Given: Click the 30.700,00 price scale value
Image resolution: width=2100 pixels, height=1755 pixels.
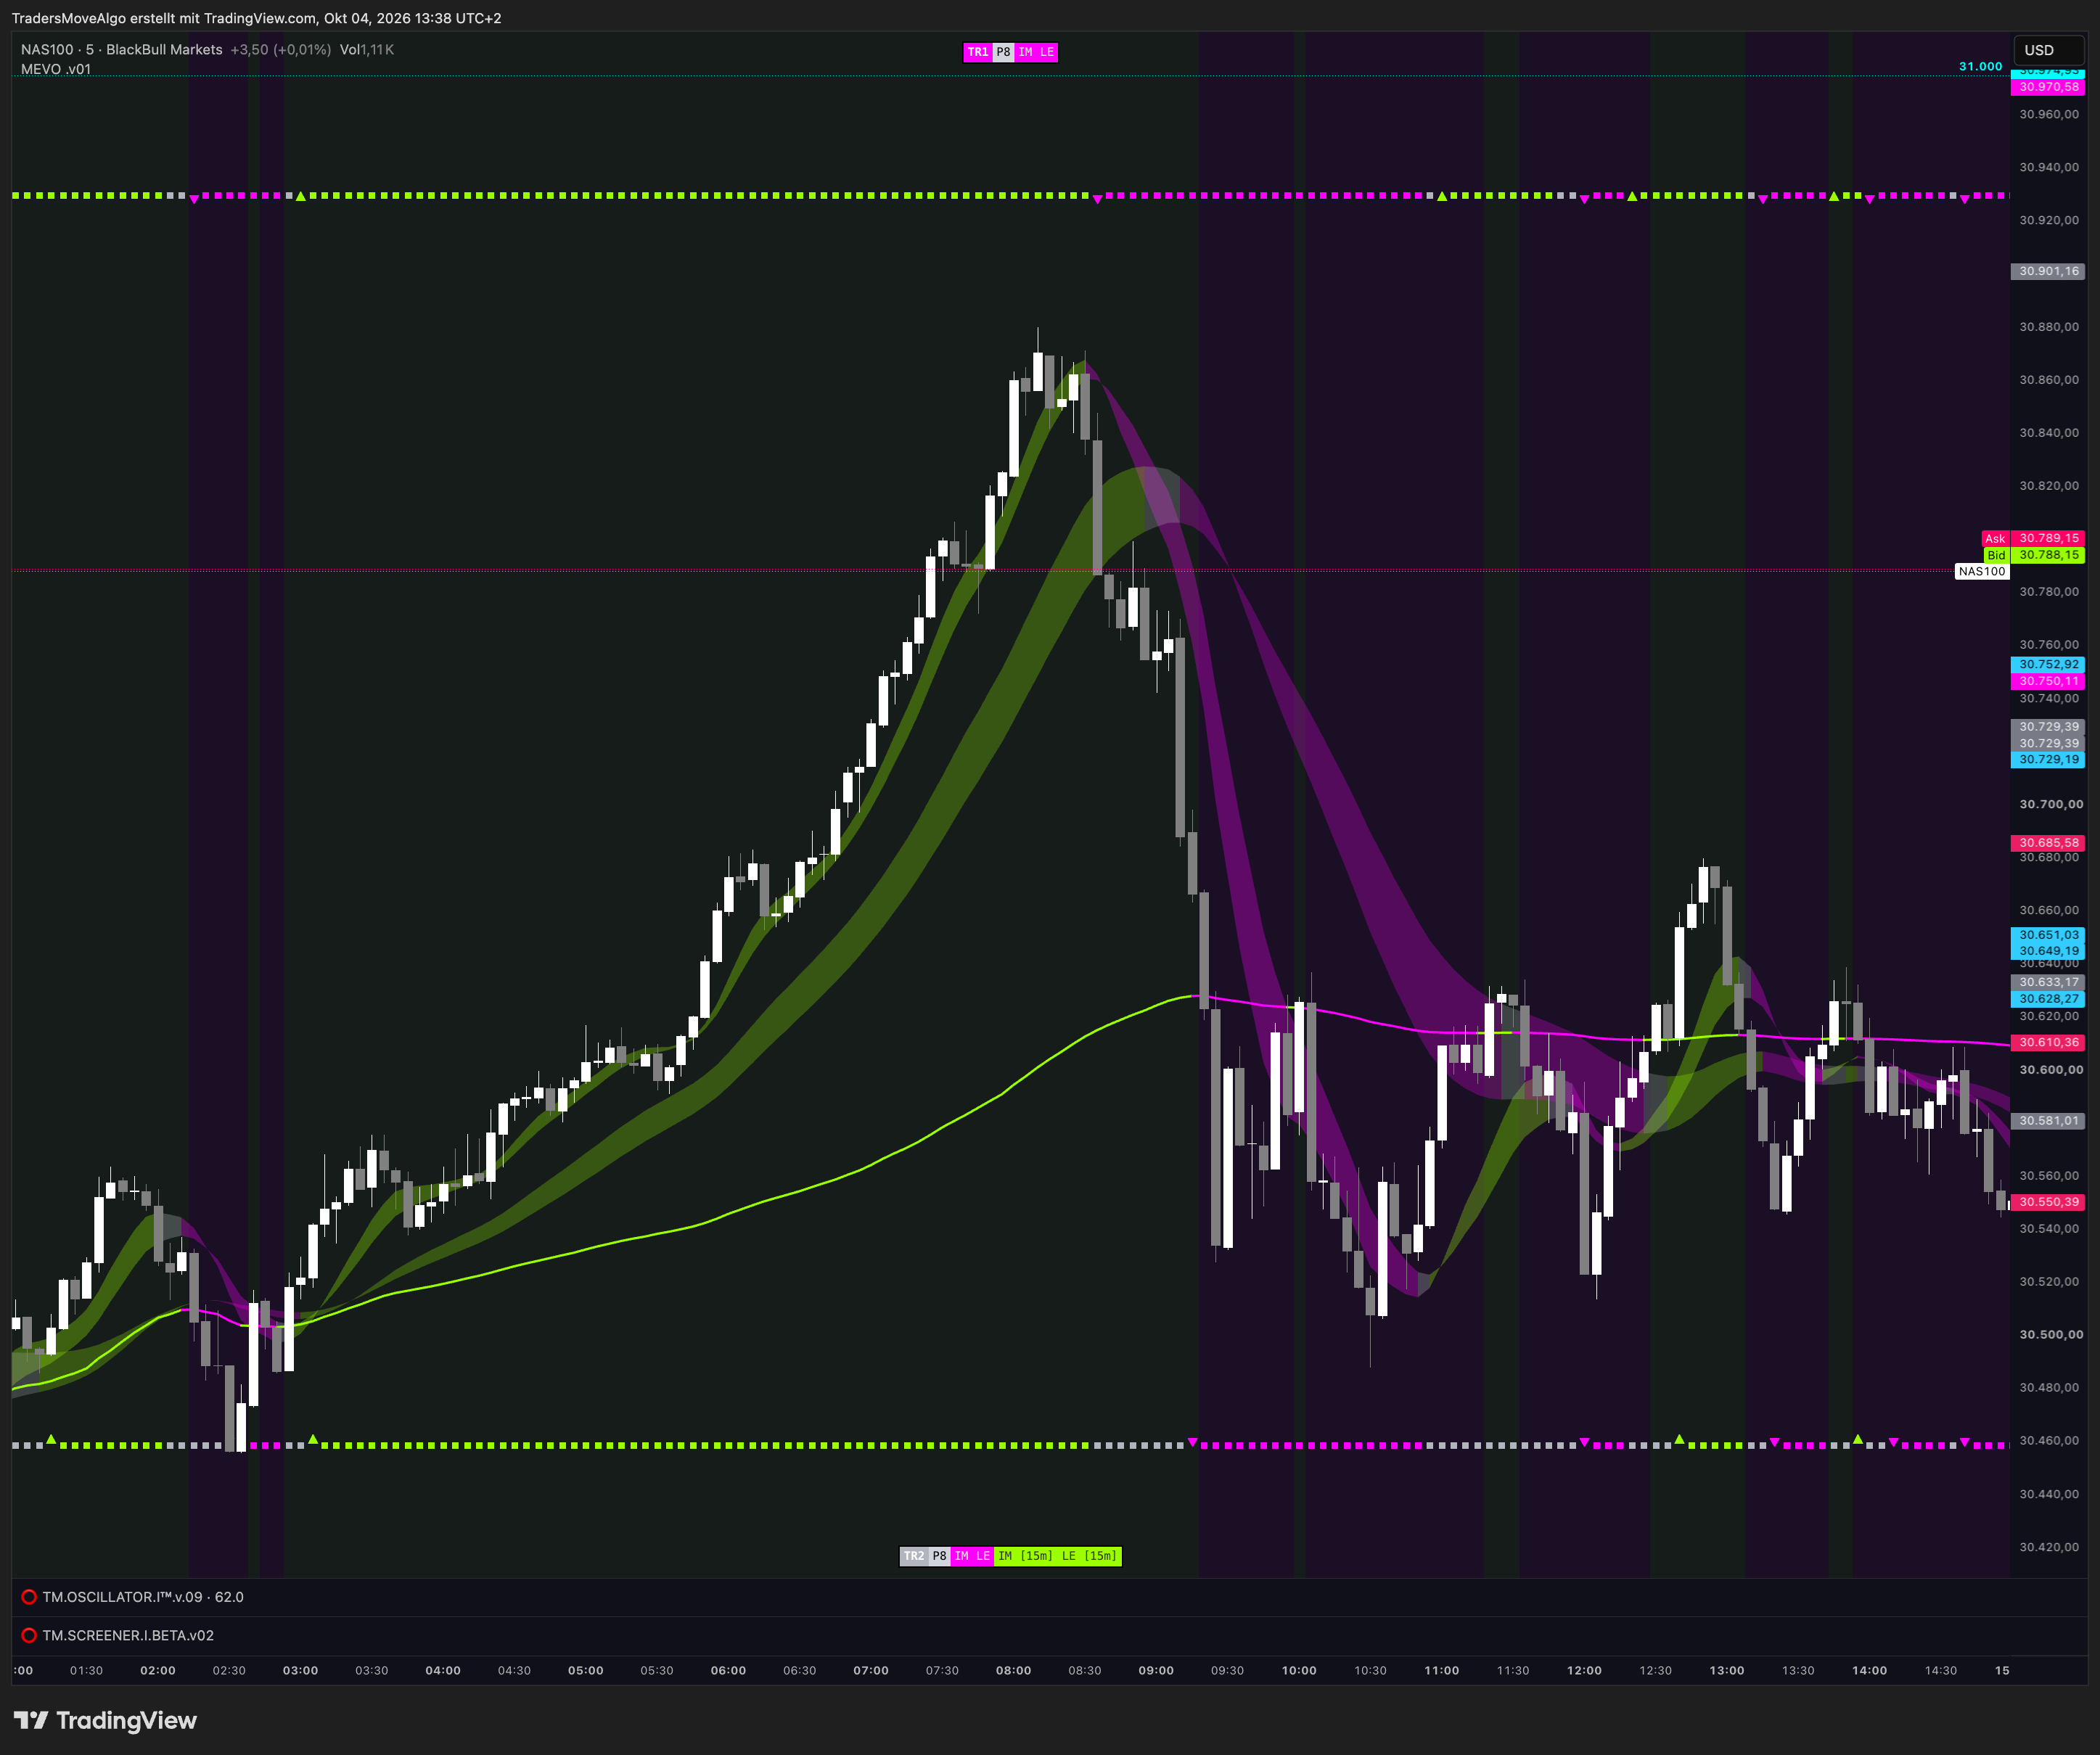Looking at the screenshot, I should [2051, 804].
